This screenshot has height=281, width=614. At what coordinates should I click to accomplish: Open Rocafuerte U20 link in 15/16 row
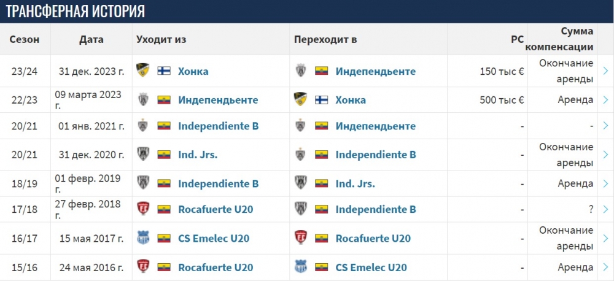216,268
